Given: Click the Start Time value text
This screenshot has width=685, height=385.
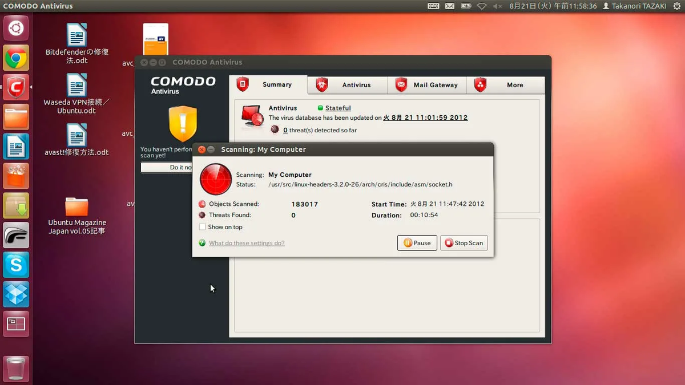Looking at the screenshot, I should [447, 204].
